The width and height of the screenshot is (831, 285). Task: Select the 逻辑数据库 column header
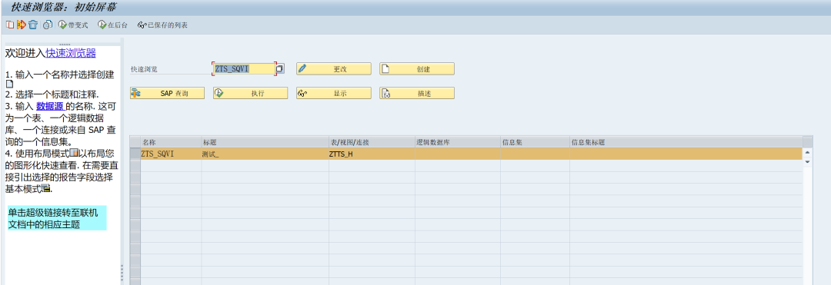457,142
